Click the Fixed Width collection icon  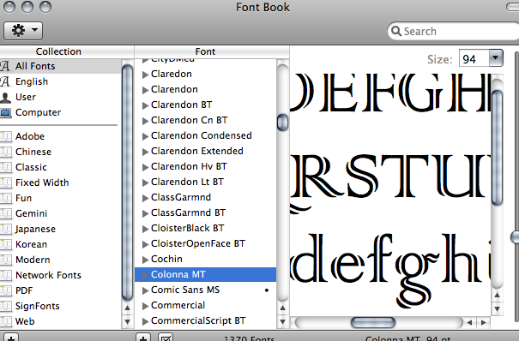coord(5,182)
